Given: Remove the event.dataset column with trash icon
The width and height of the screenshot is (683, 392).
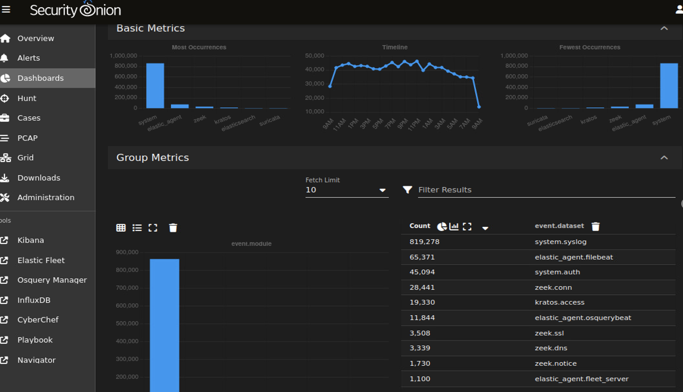Looking at the screenshot, I should (596, 226).
